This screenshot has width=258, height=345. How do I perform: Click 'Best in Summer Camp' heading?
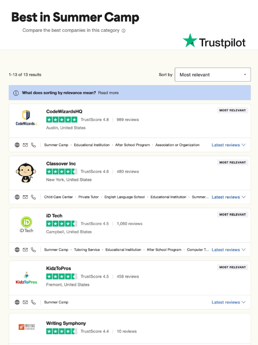(x=75, y=17)
